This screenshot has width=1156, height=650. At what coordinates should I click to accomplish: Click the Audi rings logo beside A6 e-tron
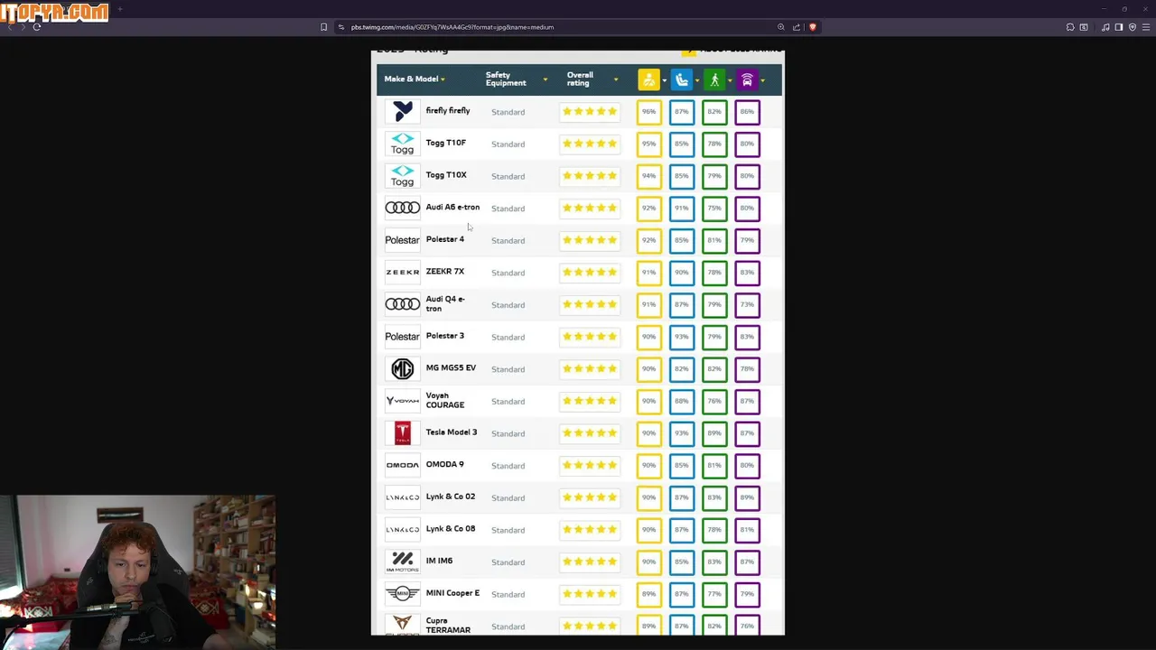pos(403,208)
